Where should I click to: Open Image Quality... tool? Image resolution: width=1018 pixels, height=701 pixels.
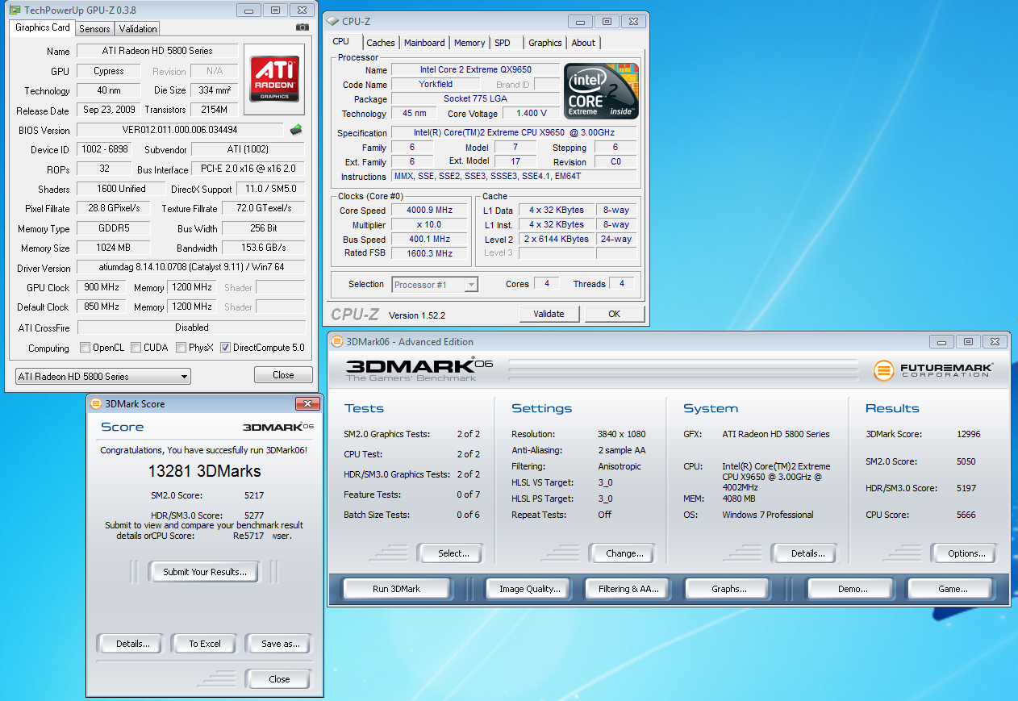[529, 589]
